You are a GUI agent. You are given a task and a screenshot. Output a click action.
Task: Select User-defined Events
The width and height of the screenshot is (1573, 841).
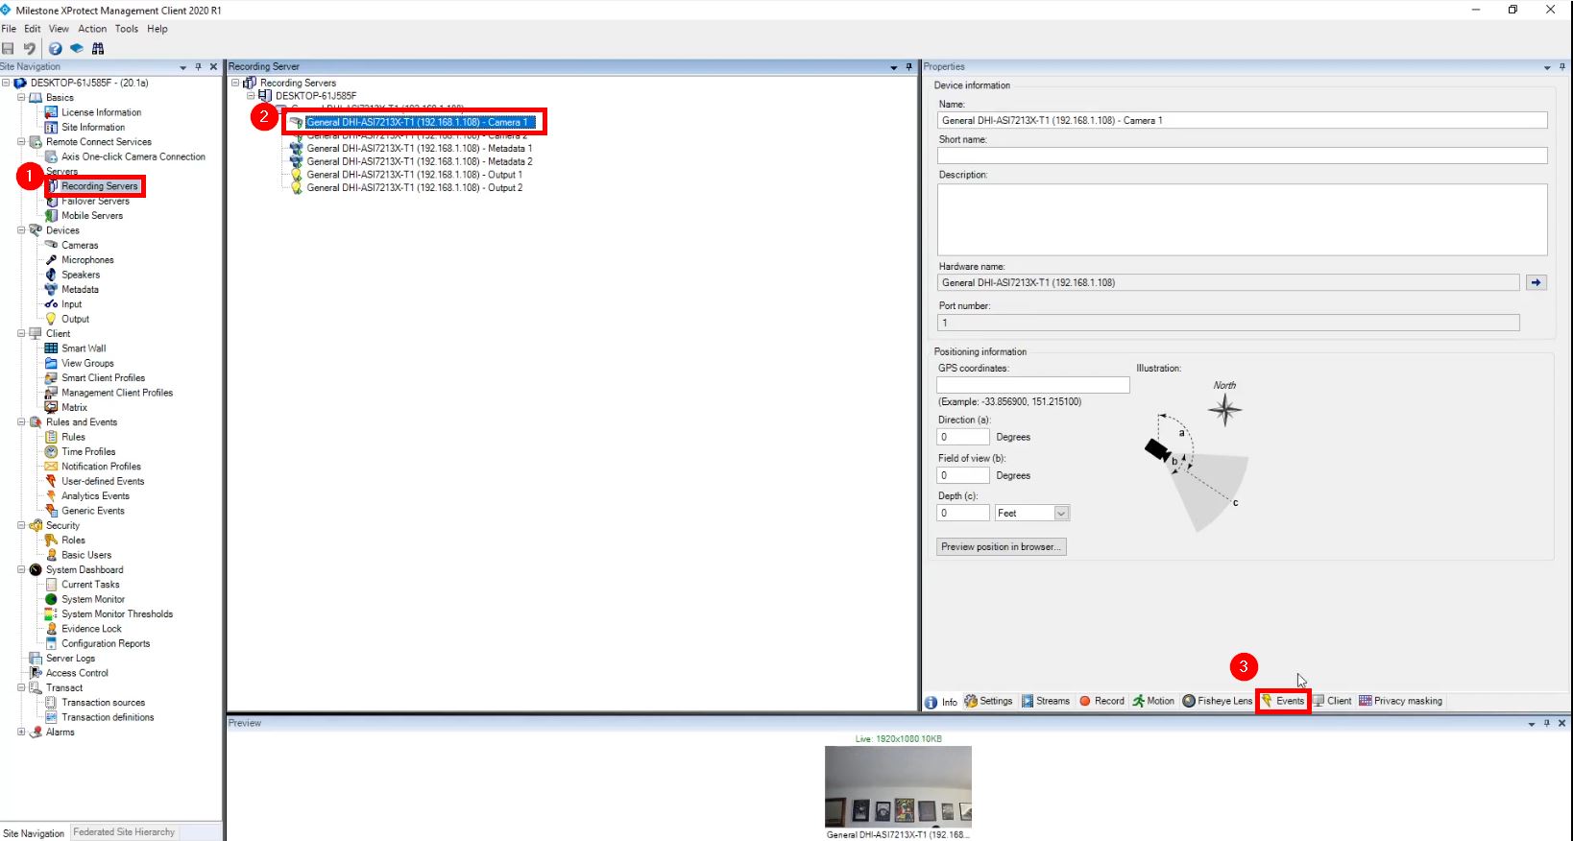click(103, 482)
